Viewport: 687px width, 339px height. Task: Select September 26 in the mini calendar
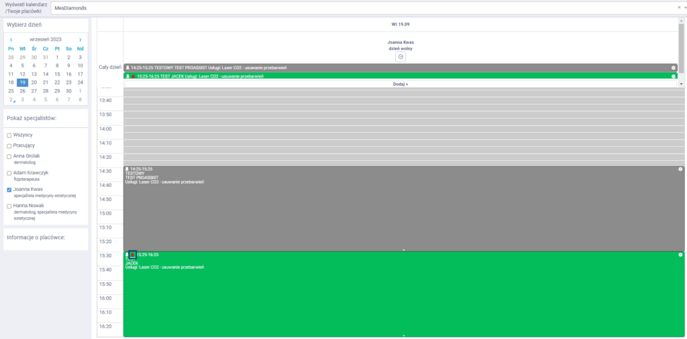(22, 90)
